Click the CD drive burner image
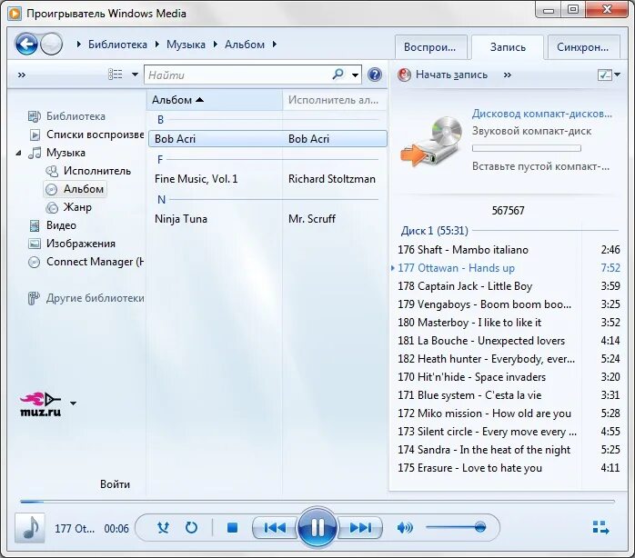Screen dimensions: 635x558 tap(432, 141)
